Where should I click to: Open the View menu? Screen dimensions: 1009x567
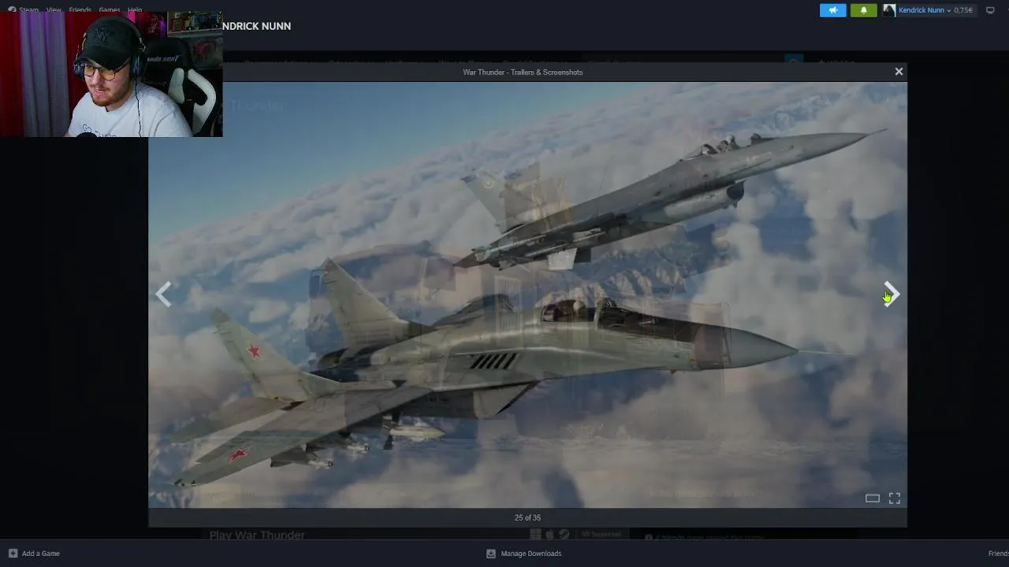54,10
